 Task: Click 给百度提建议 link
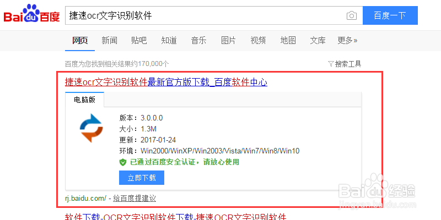135,199
